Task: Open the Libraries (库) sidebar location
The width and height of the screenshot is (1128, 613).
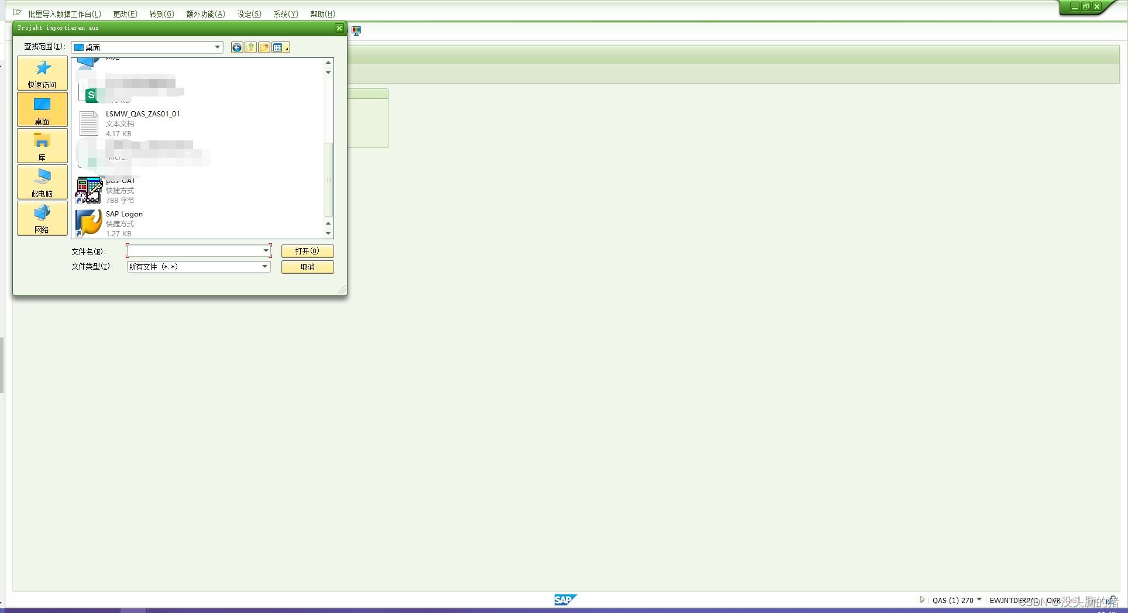Action: coord(42,146)
